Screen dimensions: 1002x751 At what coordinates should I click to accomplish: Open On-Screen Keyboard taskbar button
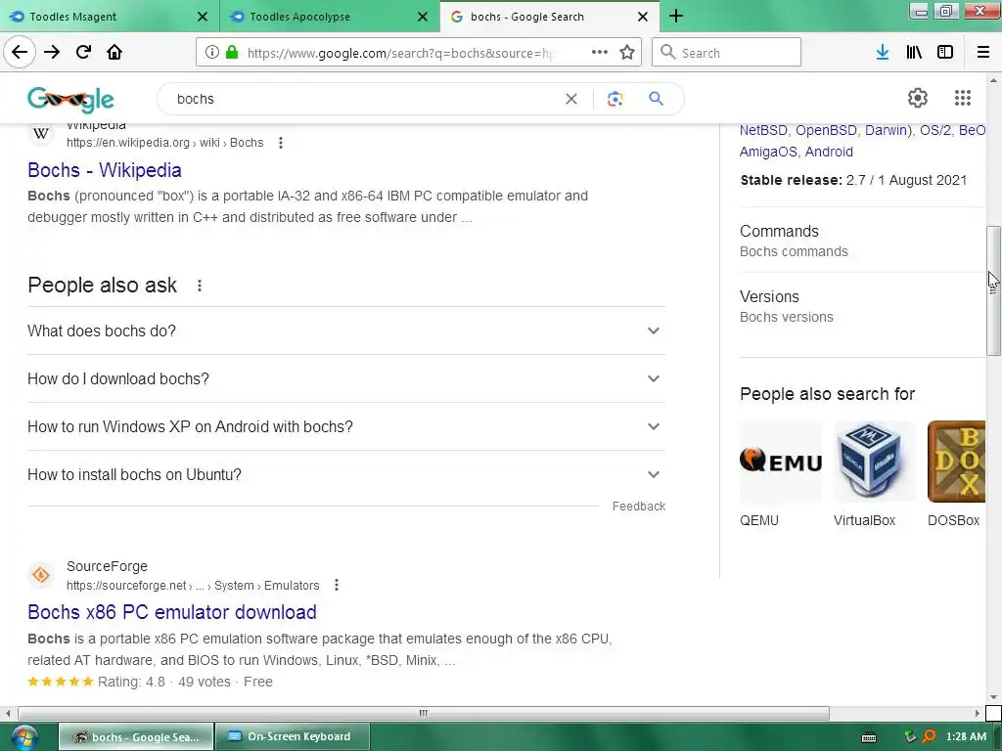(x=292, y=737)
